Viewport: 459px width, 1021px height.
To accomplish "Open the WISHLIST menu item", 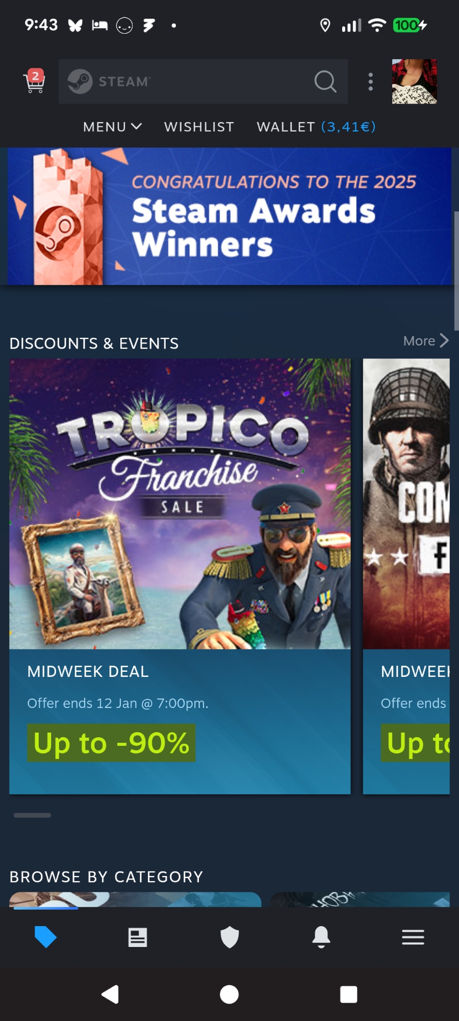I will coord(199,127).
